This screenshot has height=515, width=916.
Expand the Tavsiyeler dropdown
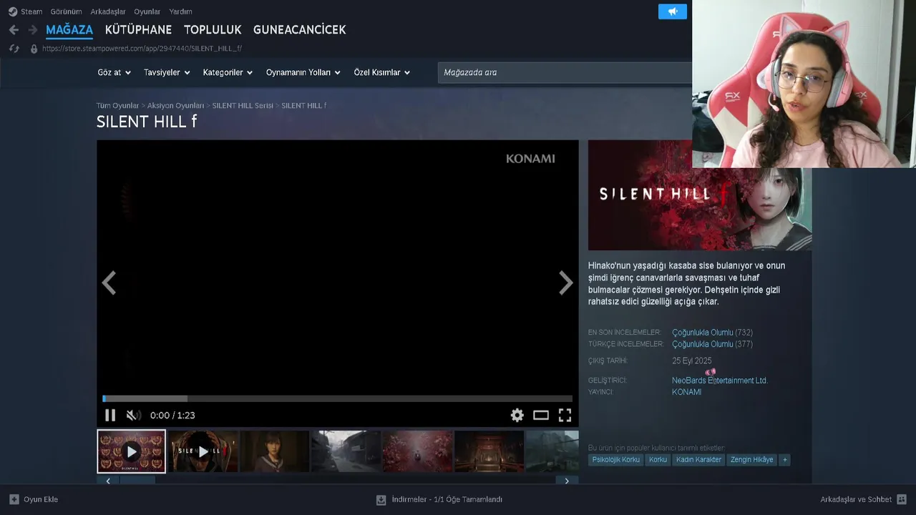pyautogui.click(x=167, y=72)
